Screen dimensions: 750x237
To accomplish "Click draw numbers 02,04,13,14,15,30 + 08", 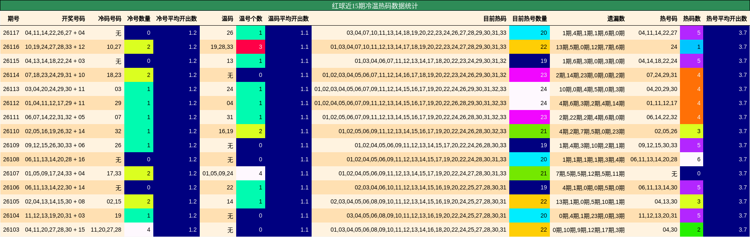I will 55,201.
